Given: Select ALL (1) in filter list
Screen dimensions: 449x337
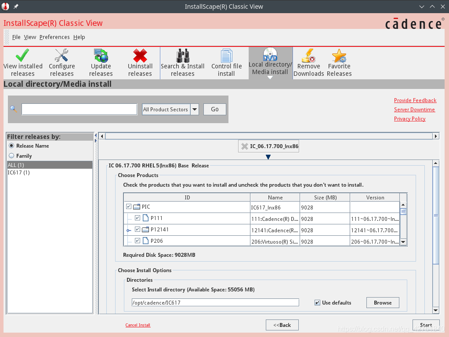Looking at the screenshot, I should [x=50, y=165].
